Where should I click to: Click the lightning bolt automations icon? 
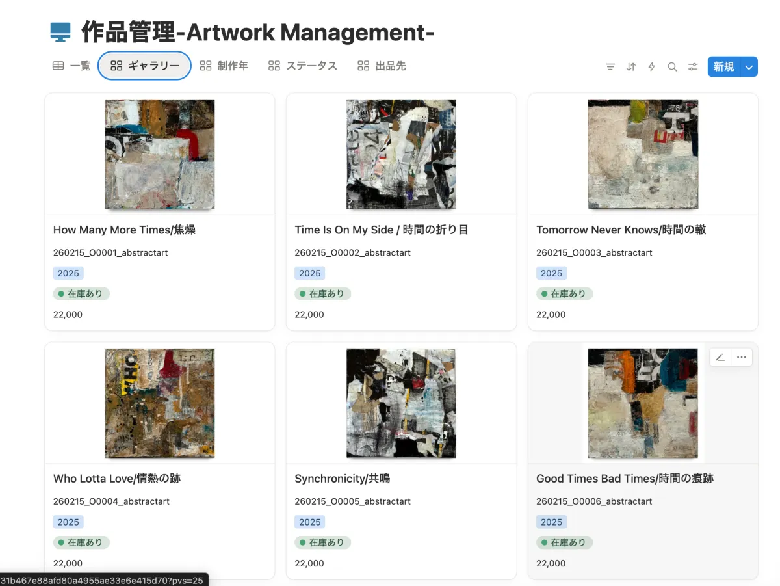(x=651, y=66)
